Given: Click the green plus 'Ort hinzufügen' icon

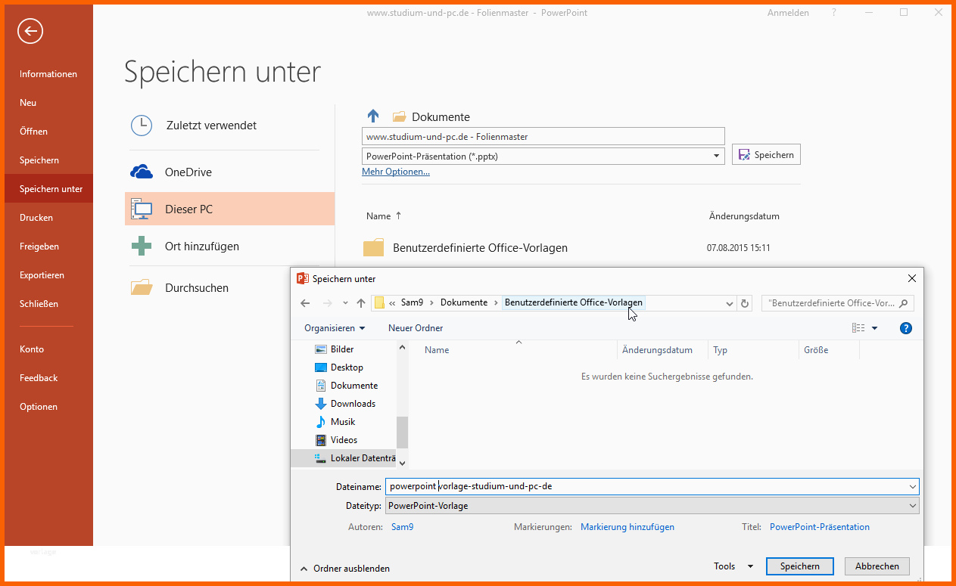Looking at the screenshot, I should tap(142, 246).
